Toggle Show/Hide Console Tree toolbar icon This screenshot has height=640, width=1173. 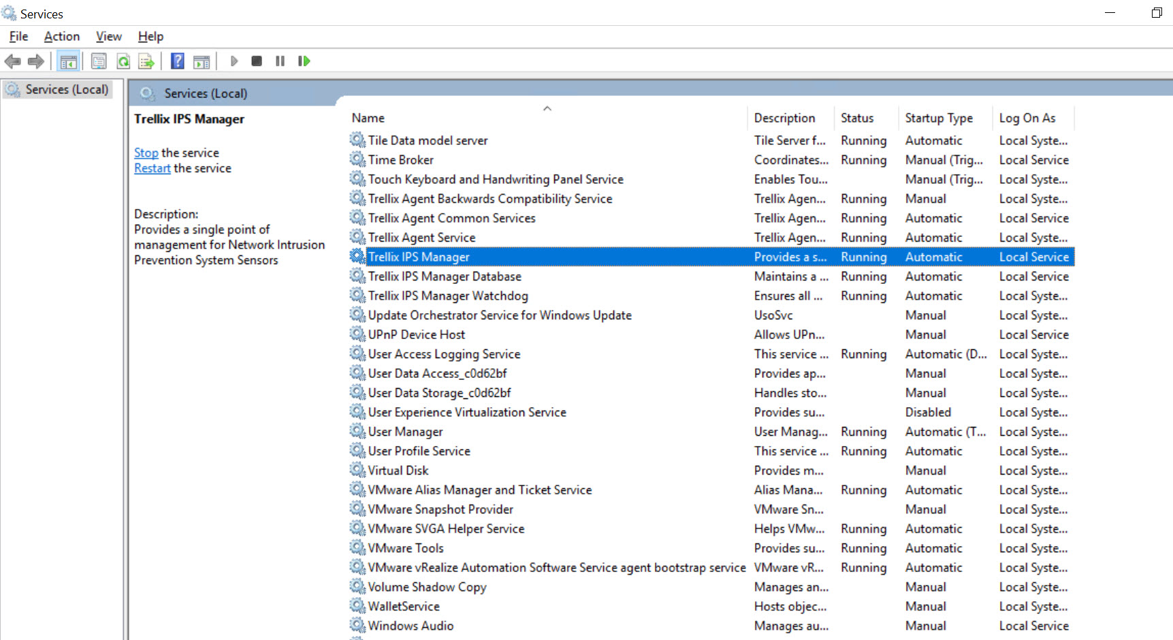68,61
